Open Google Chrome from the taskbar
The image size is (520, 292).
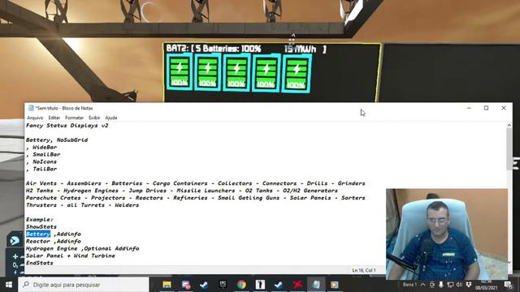[241, 285]
